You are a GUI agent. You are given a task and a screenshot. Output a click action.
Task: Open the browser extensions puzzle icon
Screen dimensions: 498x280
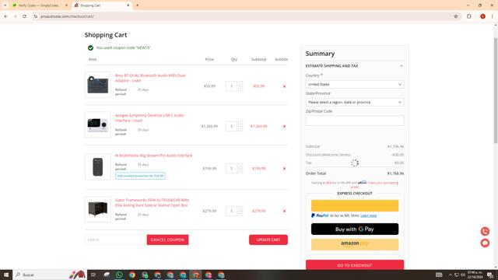pos(468,16)
